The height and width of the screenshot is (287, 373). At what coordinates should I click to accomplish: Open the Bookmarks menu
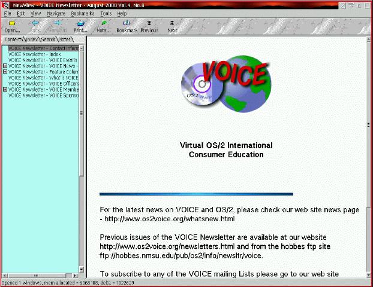[83, 14]
